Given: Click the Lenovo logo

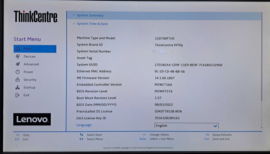Looking at the screenshot, I should tap(32, 119).
